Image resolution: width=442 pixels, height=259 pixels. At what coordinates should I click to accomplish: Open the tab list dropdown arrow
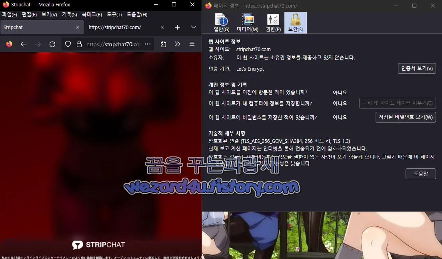click(193, 27)
